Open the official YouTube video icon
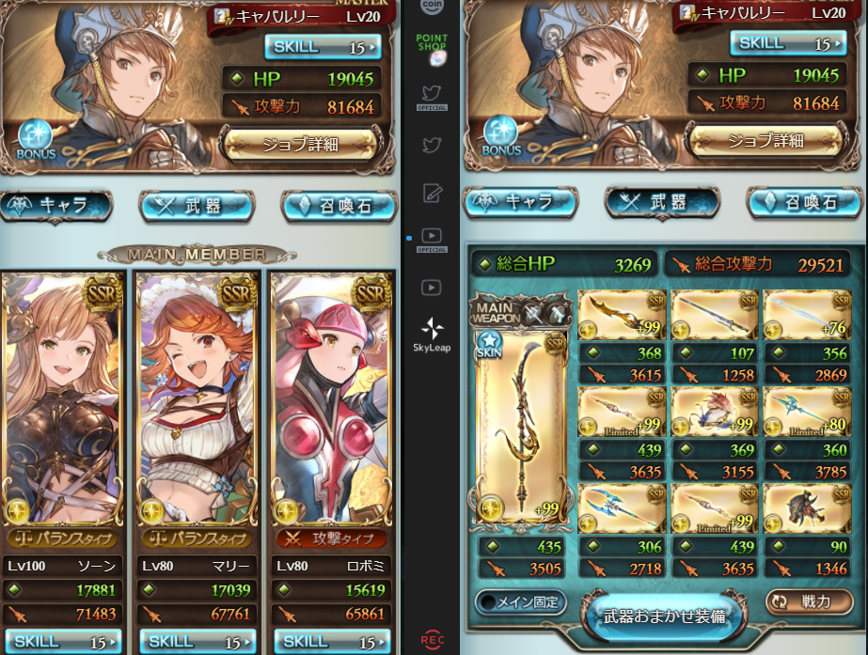 [x=432, y=240]
